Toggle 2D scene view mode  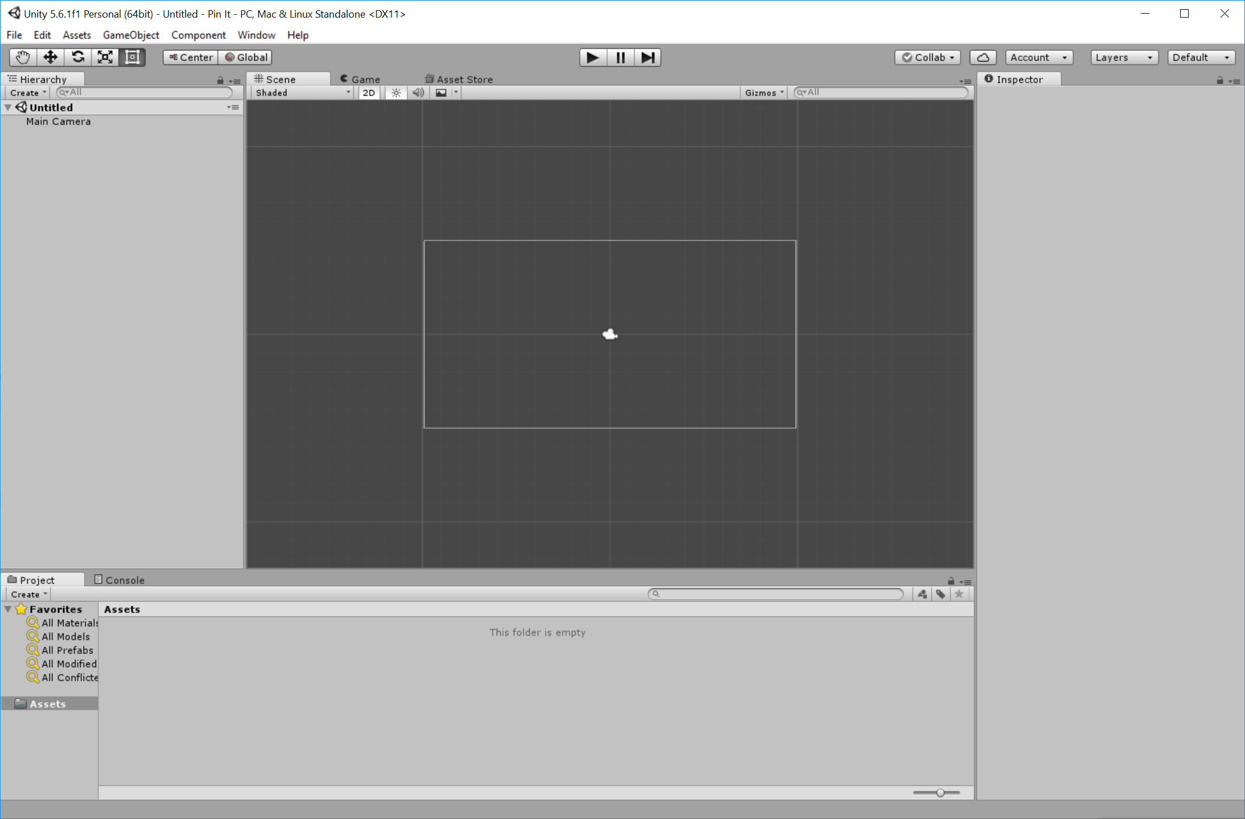tap(368, 92)
